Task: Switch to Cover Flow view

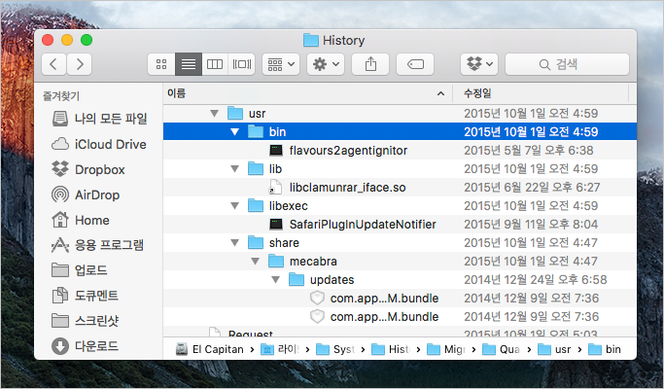Action: pyautogui.click(x=241, y=64)
